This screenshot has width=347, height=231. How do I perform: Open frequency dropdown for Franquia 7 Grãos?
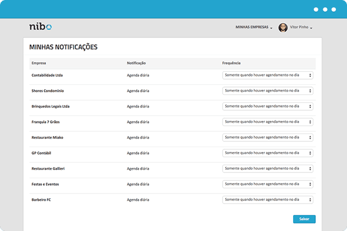pyautogui.click(x=268, y=122)
